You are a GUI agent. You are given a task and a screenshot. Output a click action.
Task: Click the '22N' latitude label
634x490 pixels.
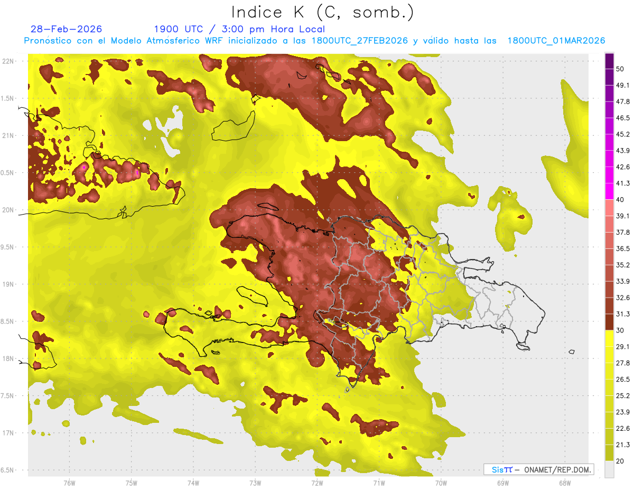pyautogui.click(x=8, y=61)
